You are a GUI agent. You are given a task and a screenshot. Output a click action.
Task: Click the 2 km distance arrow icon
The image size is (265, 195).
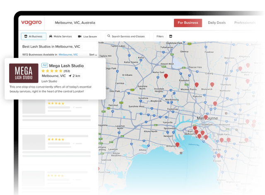tap(70, 76)
